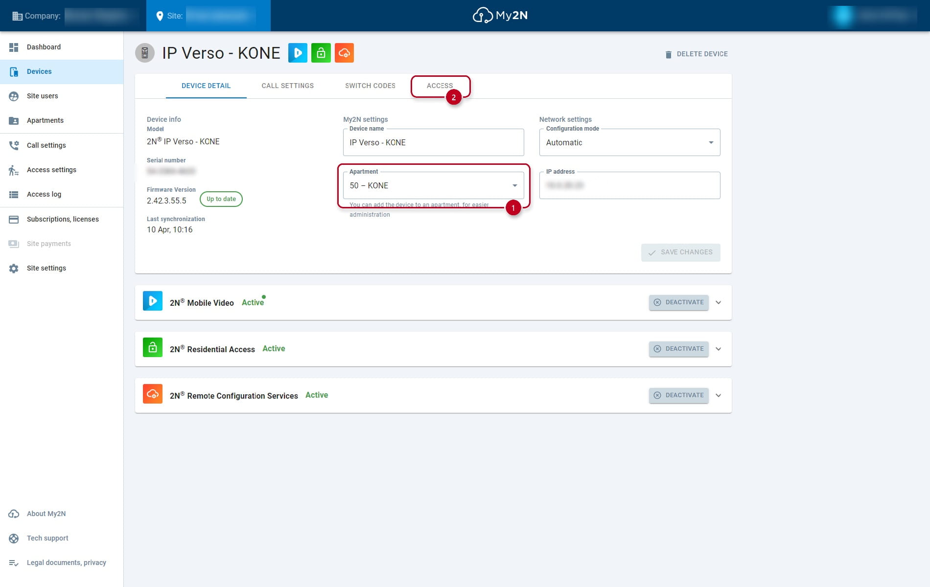Click the model text 2N IP Verso - KONE
930x587 pixels.
coord(183,141)
